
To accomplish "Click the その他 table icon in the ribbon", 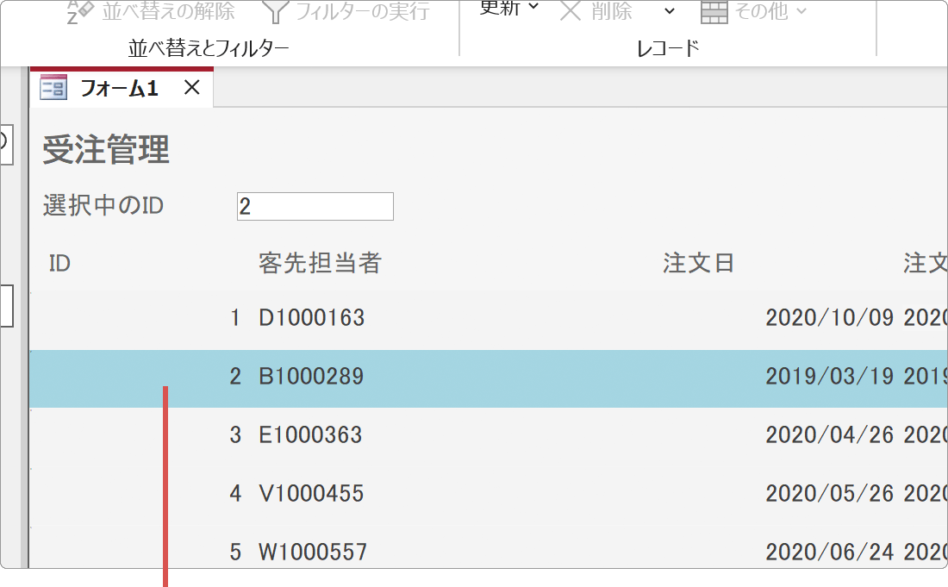I will (715, 12).
